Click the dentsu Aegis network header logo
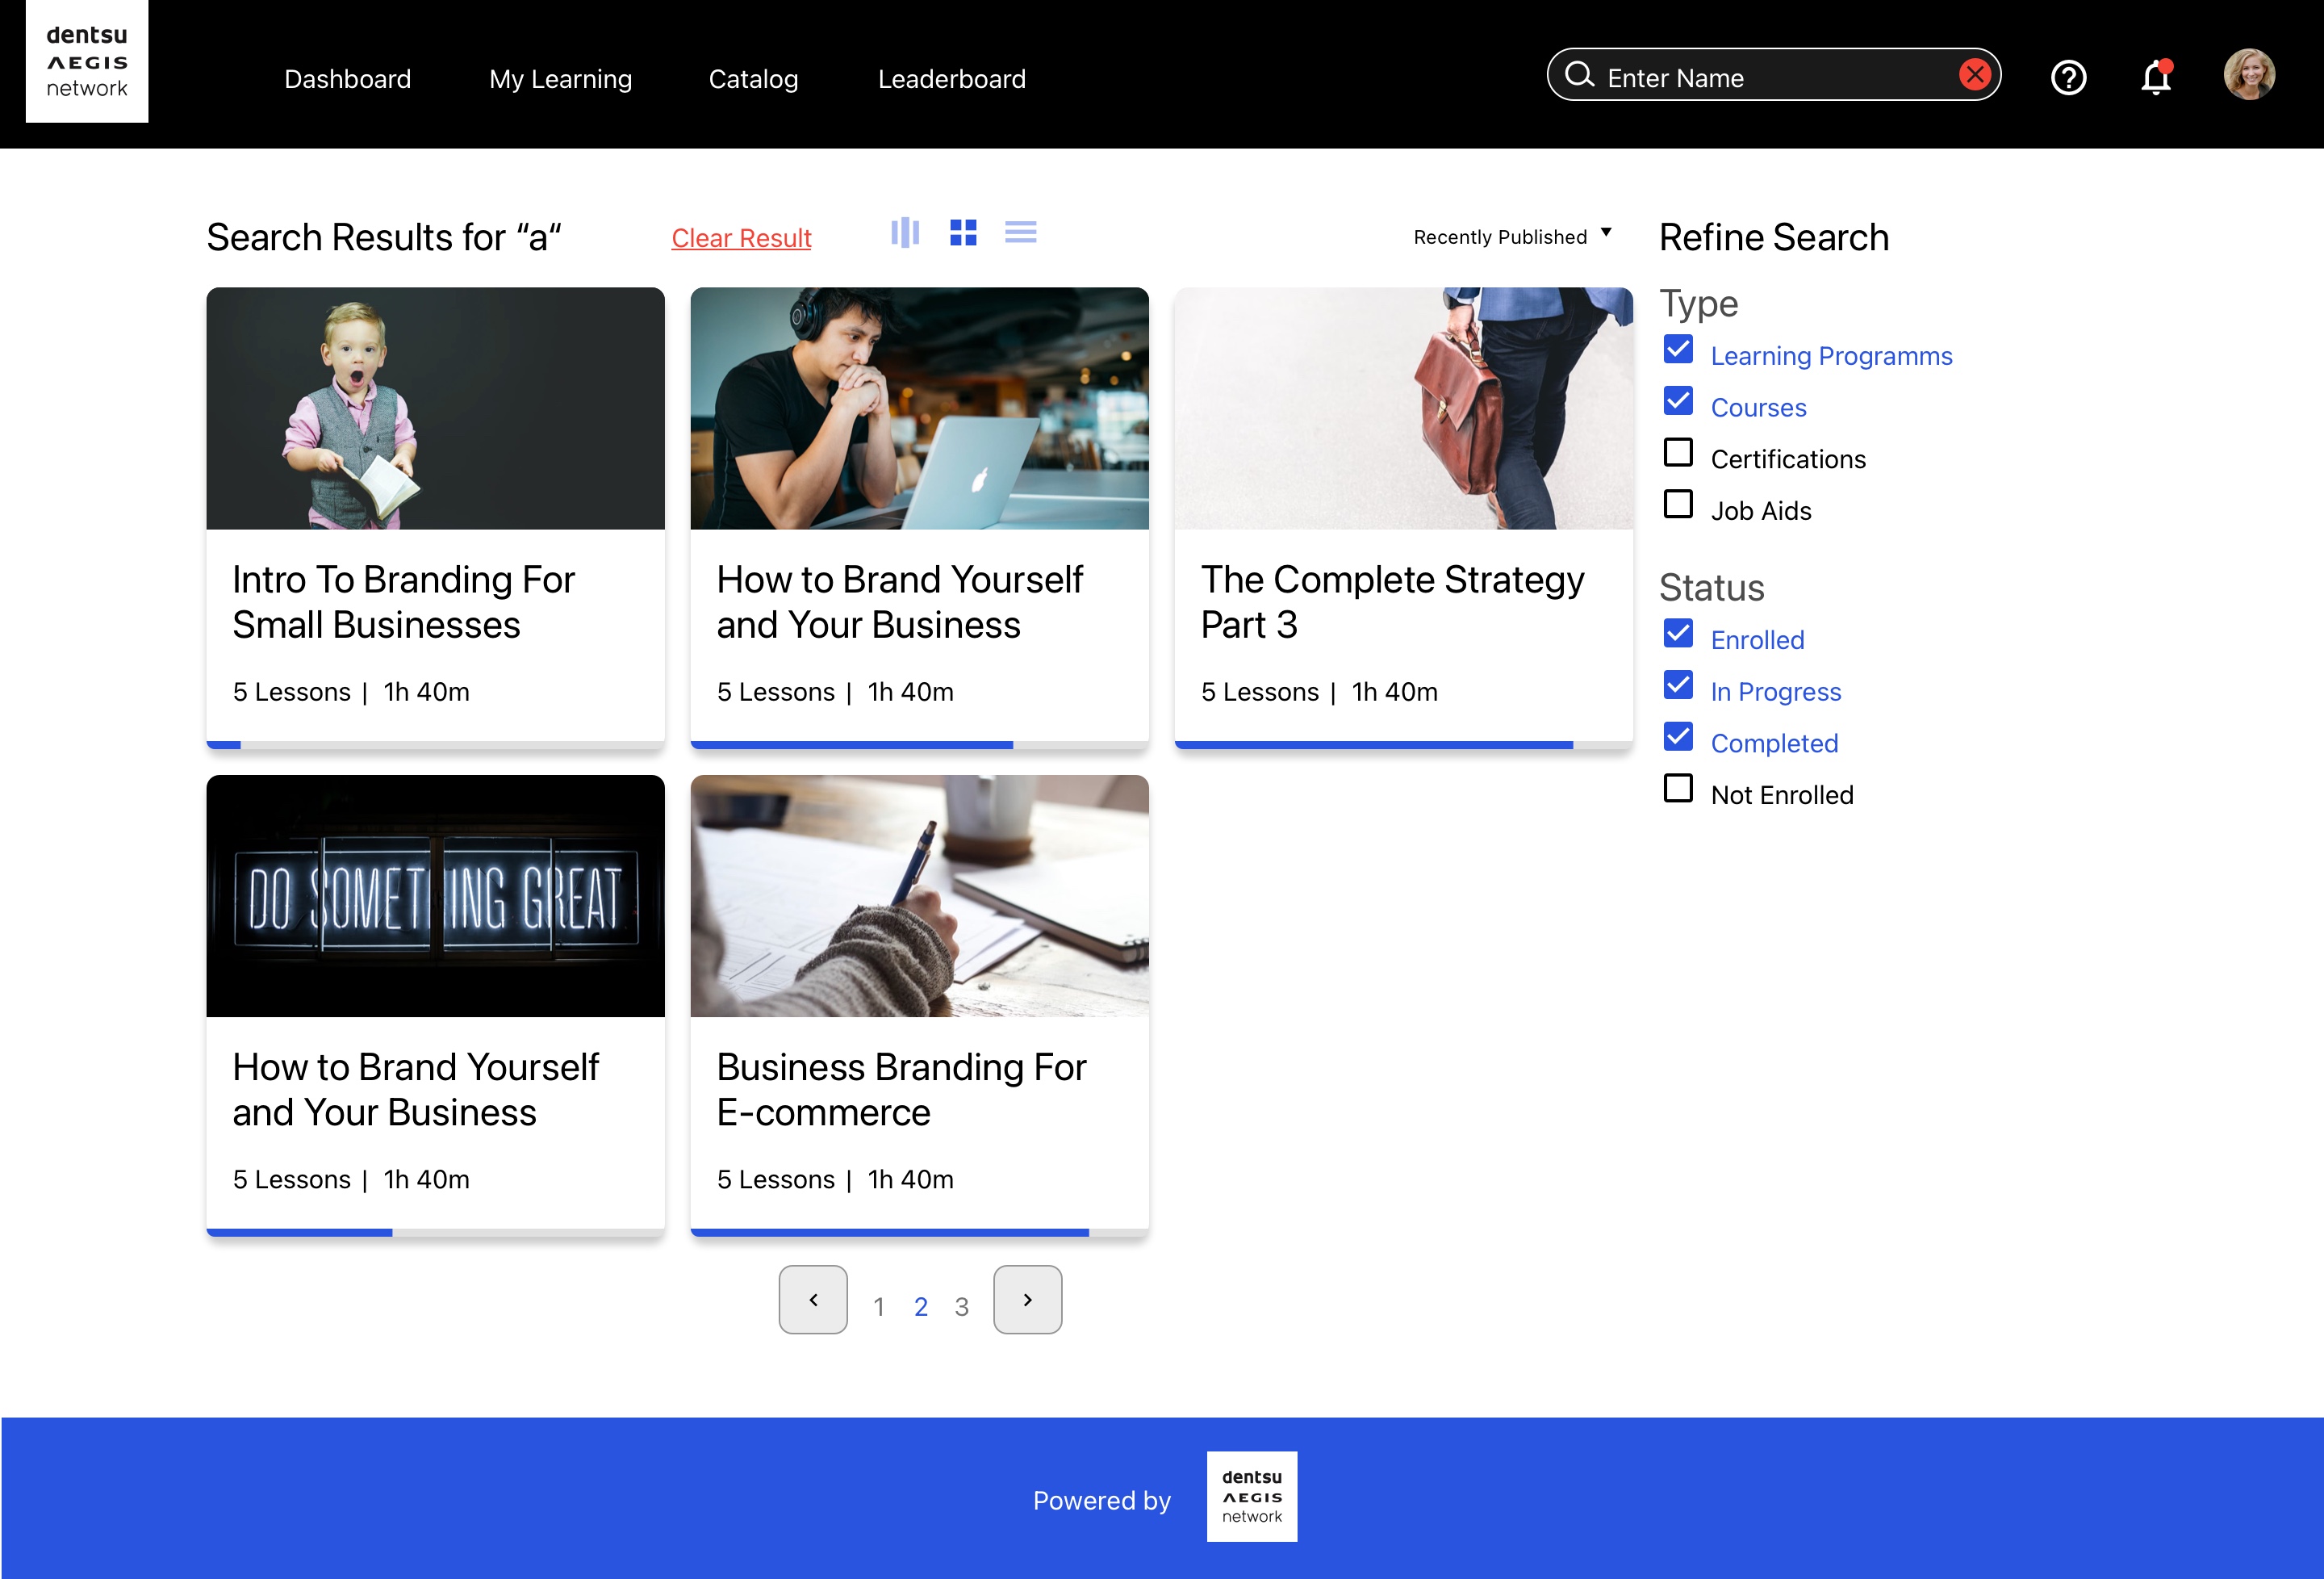 click(x=87, y=61)
